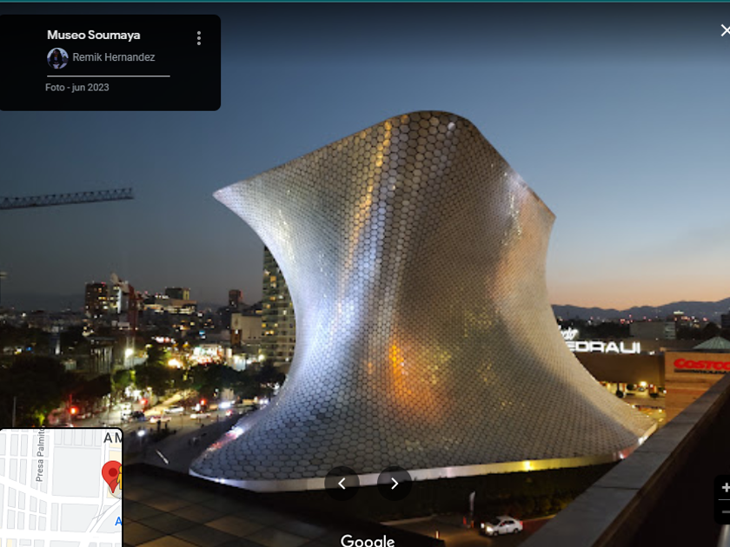
Task: Close the photo viewer with X
Action: click(x=725, y=30)
